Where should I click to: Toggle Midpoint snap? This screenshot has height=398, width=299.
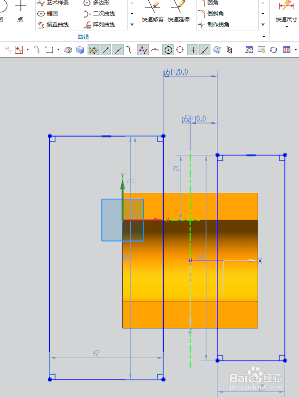118,50
